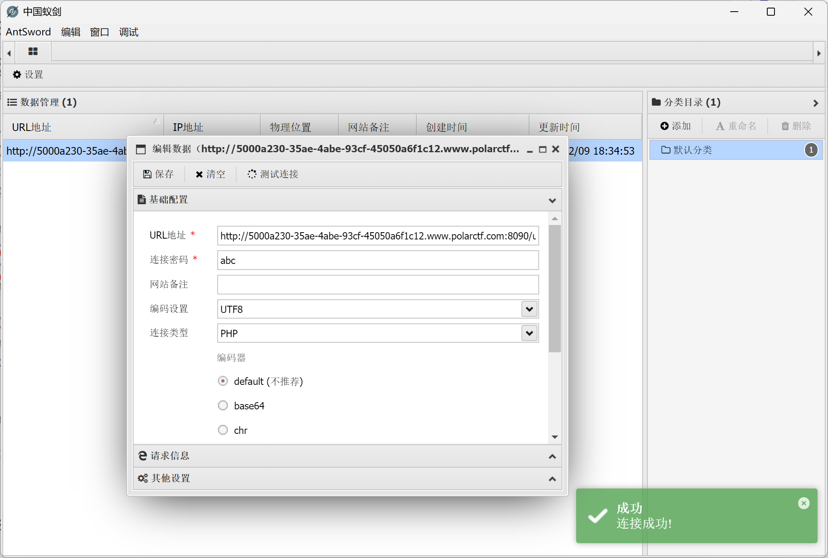
Task: Select the base64 encoder radio button
Action: [x=223, y=405]
